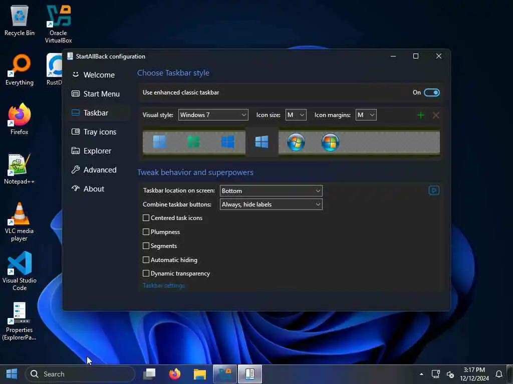The width and height of the screenshot is (513, 384).
Task: Open Task View from the taskbar
Action: [149, 374]
